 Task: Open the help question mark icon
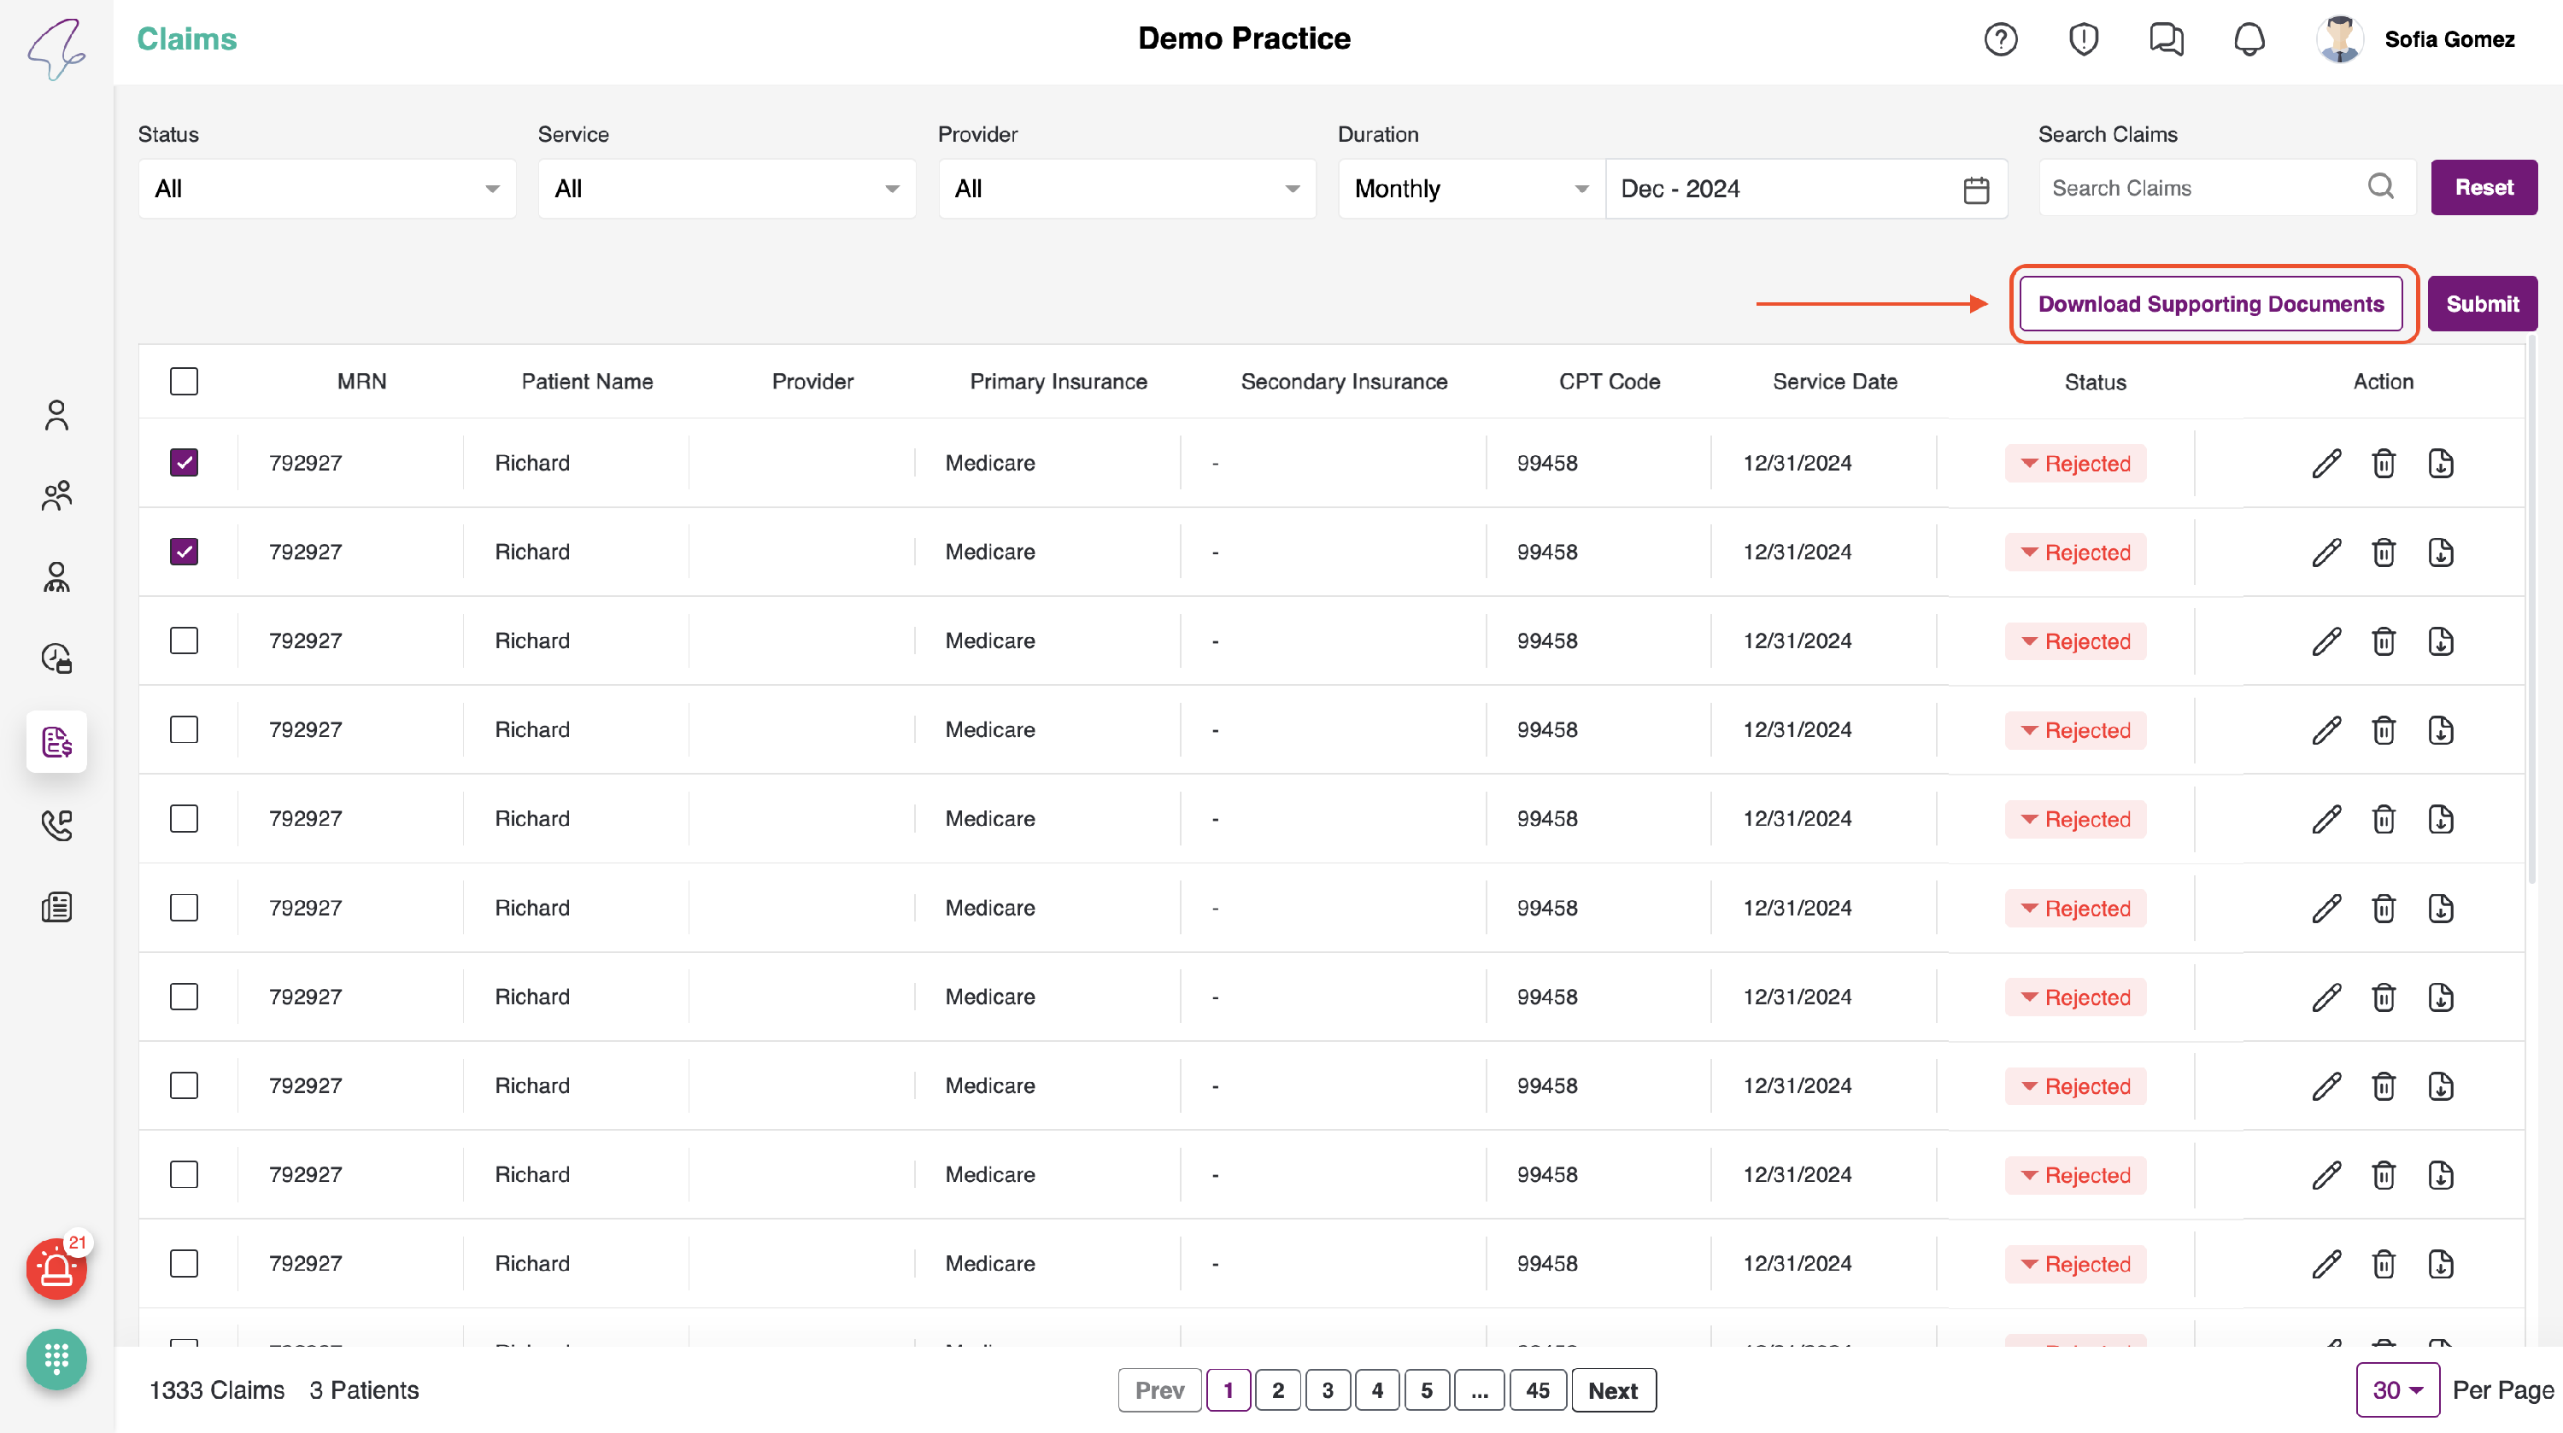2000,38
